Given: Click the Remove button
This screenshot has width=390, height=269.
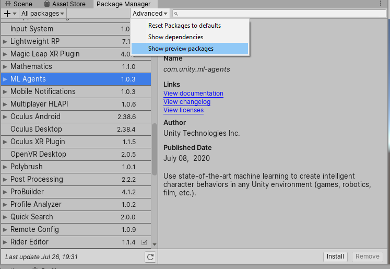Looking at the screenshot, I should (368, 256).
